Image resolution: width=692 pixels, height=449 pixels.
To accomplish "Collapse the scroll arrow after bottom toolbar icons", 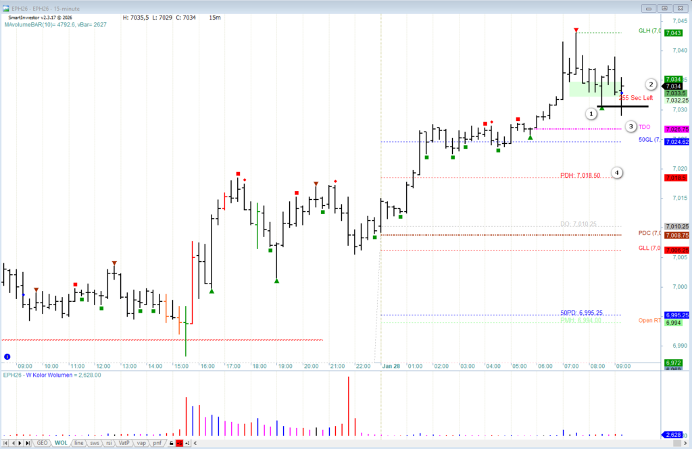I will 195,443.
